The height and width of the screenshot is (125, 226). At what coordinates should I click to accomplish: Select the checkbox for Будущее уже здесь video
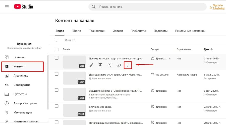click(x=57, y=106)
